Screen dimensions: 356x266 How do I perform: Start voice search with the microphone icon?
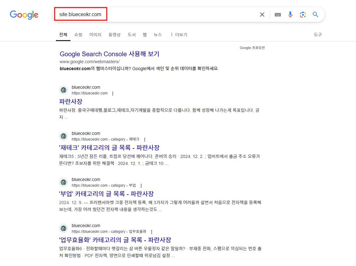(x=290, y=15)
